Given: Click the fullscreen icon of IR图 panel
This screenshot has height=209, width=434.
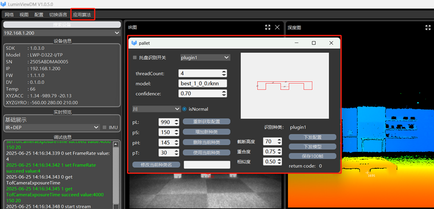Looking at the screenshot, I should pos(268,27).
